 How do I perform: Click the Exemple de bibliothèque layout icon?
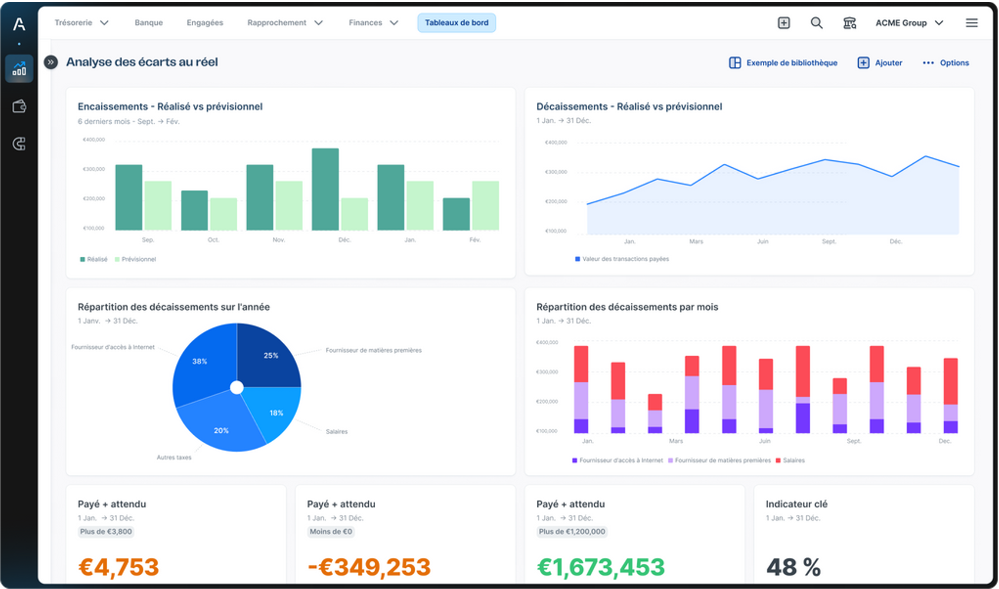[x=735, y=63]
